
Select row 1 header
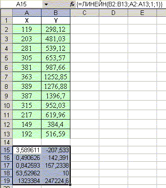coord(6,20)
